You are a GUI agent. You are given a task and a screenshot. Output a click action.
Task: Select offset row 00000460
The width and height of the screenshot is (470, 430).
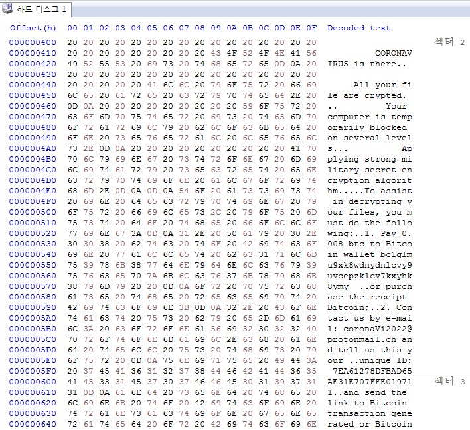coord(33,106)
